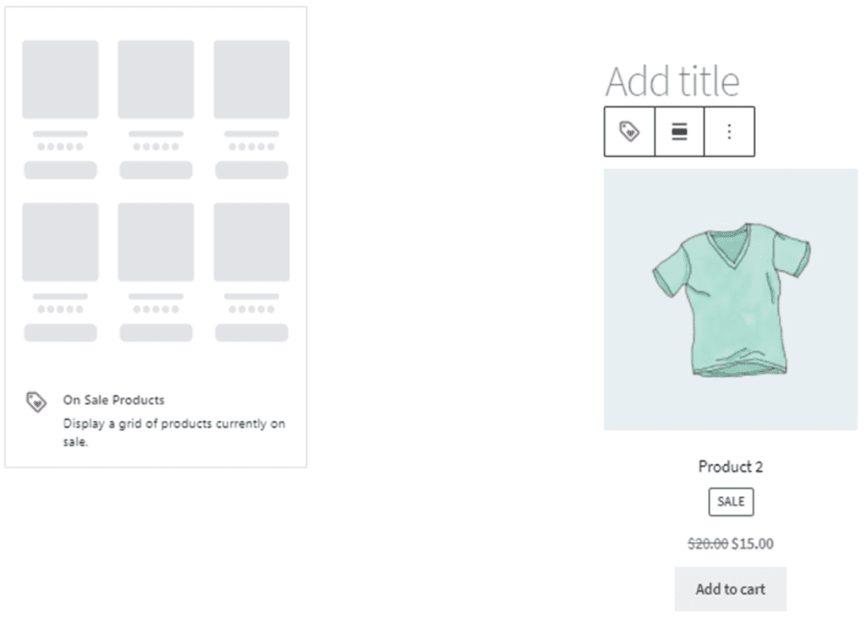Click the Add title field
The height and width of the screenshot is (623, 866).
[672, 82]
